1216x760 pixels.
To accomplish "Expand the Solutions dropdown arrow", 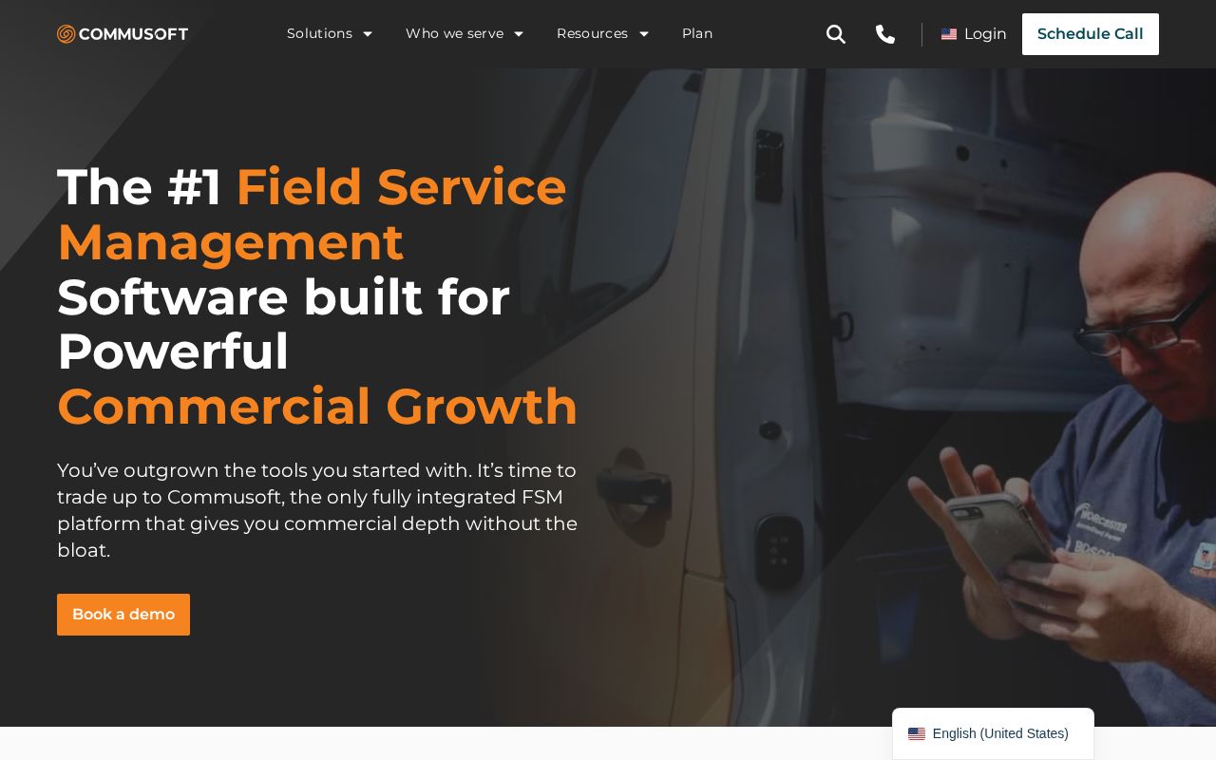I will (x=368, y=34).
